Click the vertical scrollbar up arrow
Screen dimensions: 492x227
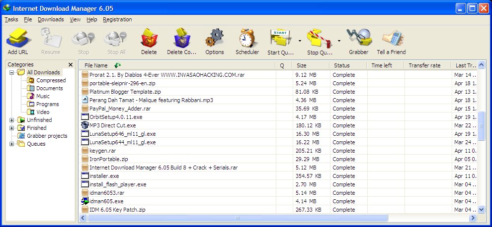(x=482, y=65)
